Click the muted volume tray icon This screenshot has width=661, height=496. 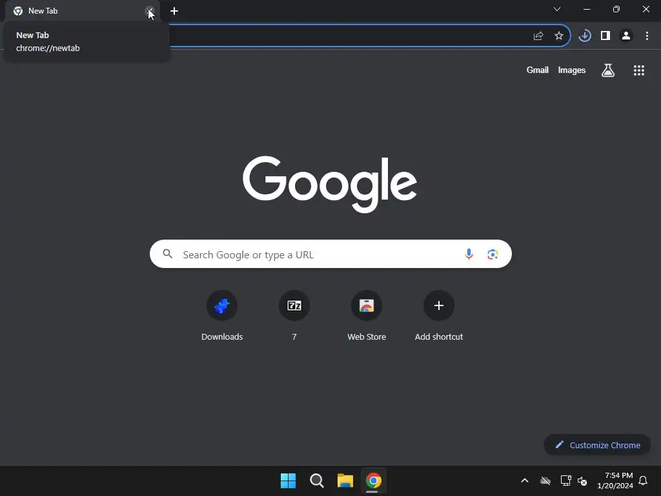tap(582, 480)
